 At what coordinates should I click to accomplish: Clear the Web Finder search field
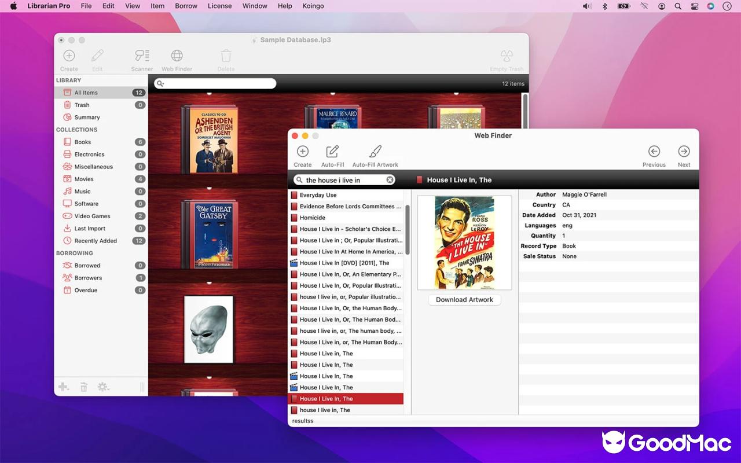[391, 179]
